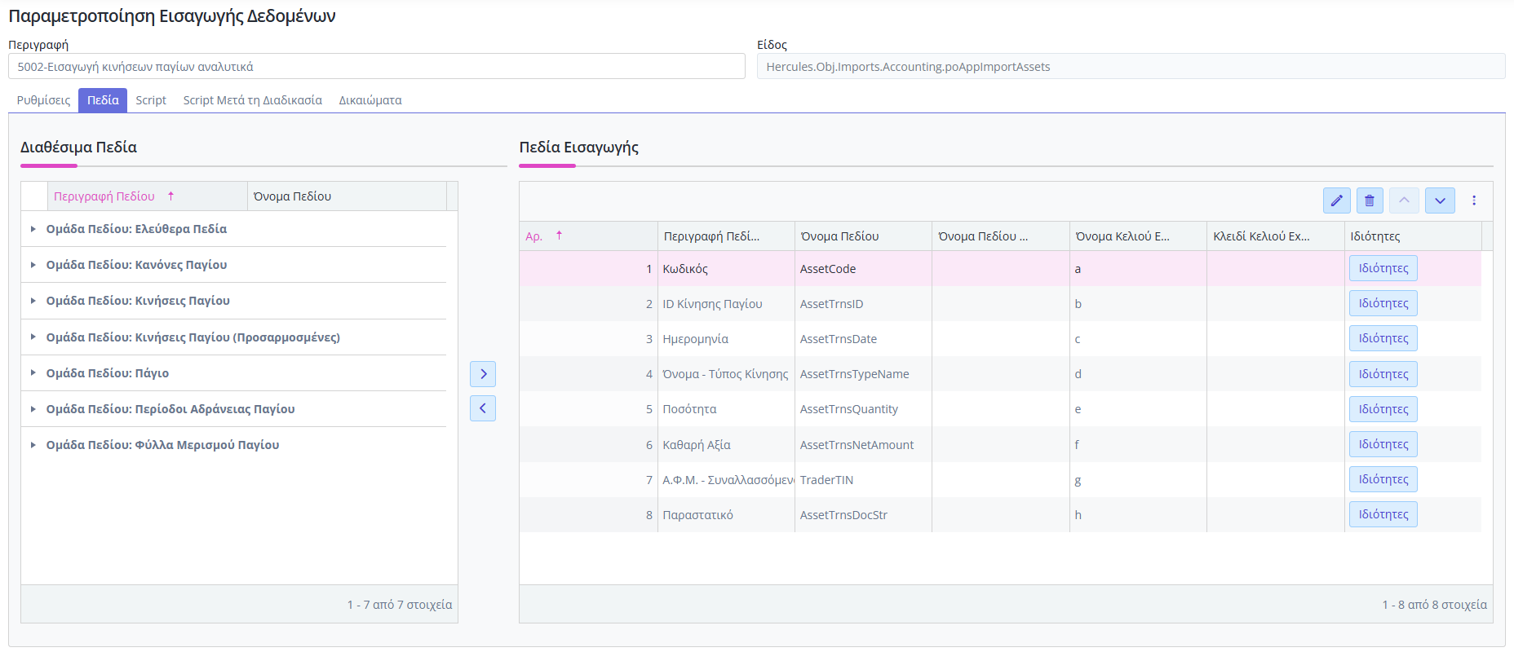
Task: Switch to the Ρυθμίσεις tab
Action: 43,100
